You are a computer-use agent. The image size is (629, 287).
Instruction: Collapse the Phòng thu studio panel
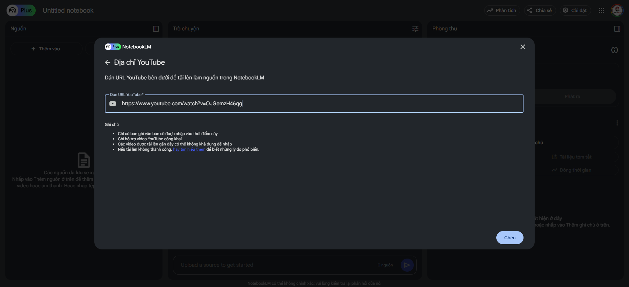pyautogui.click(x=617, y=29)
